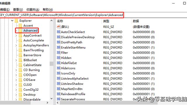Click the BannerStore folder icon
This screenshot has height=105, width=187.
tap(20, 55)
